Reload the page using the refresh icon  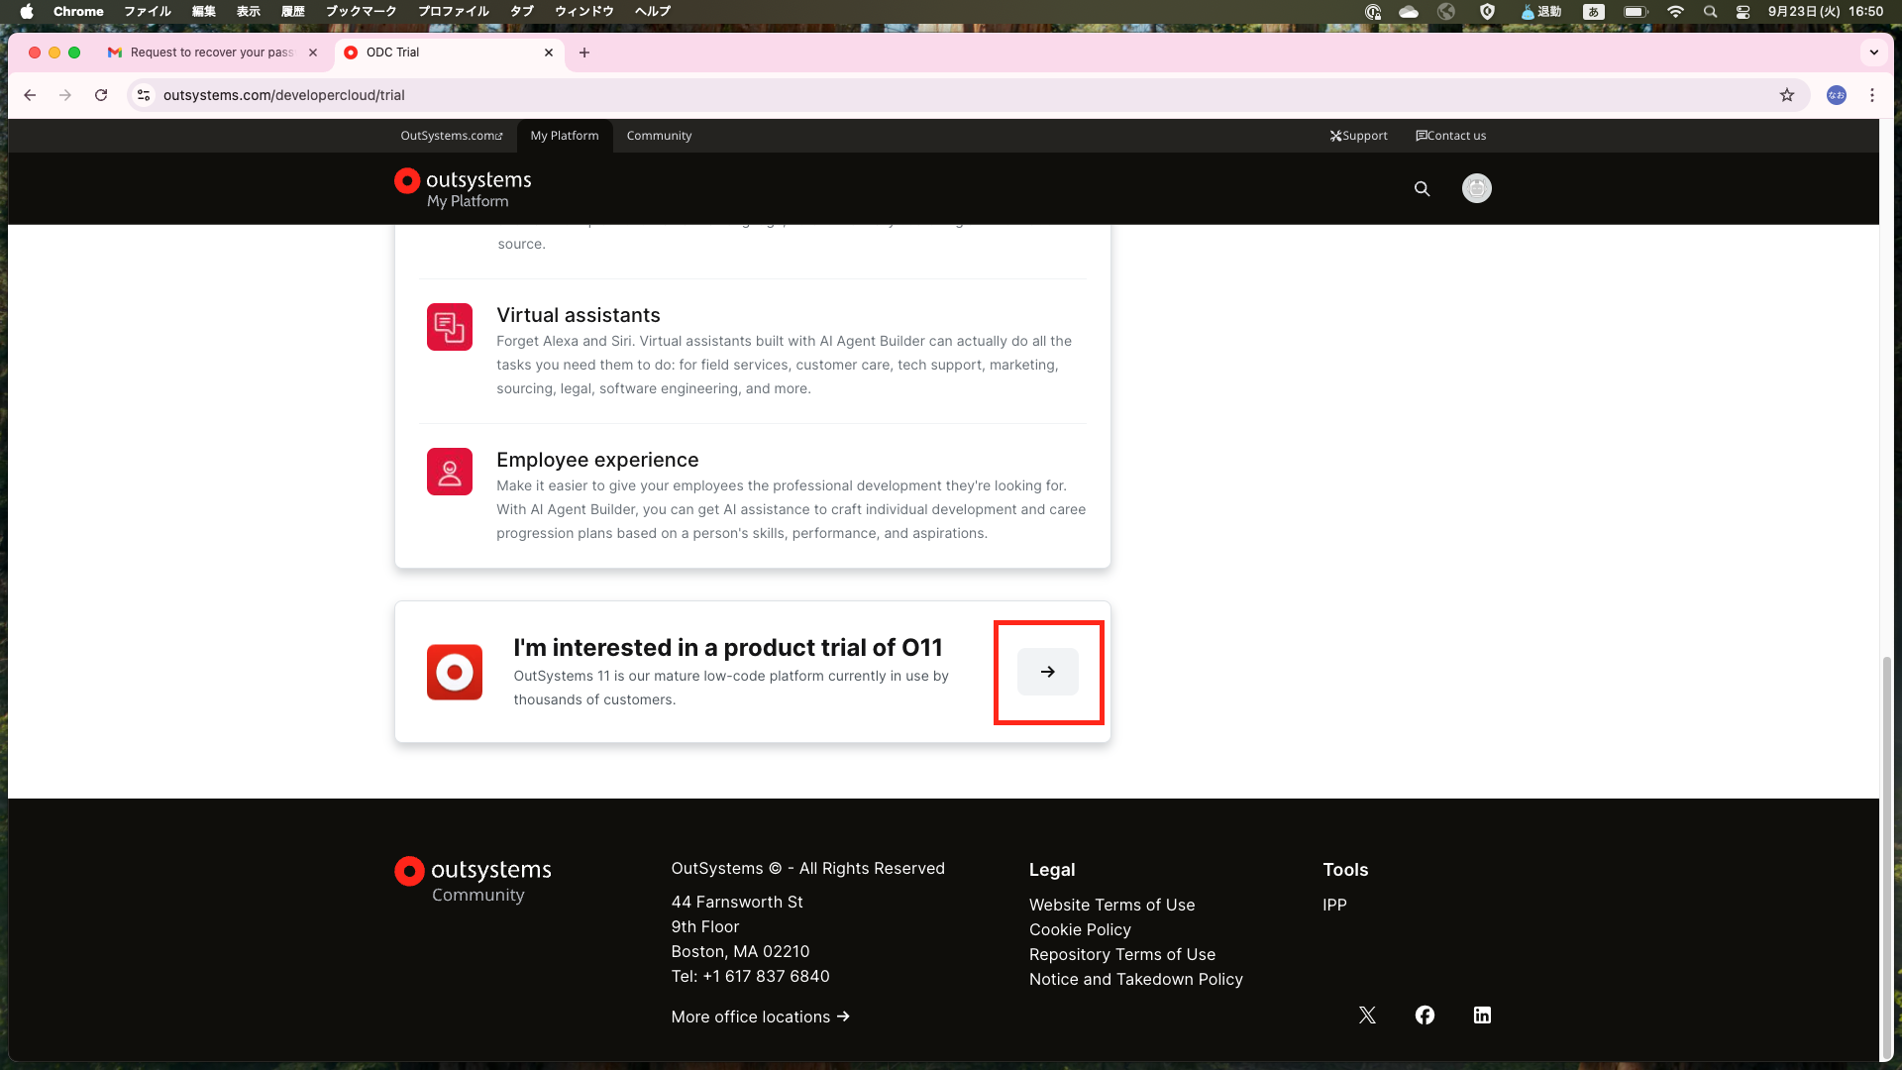101,95
